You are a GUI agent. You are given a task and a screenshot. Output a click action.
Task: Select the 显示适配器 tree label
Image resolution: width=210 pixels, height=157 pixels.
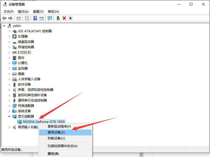[26, 116]
